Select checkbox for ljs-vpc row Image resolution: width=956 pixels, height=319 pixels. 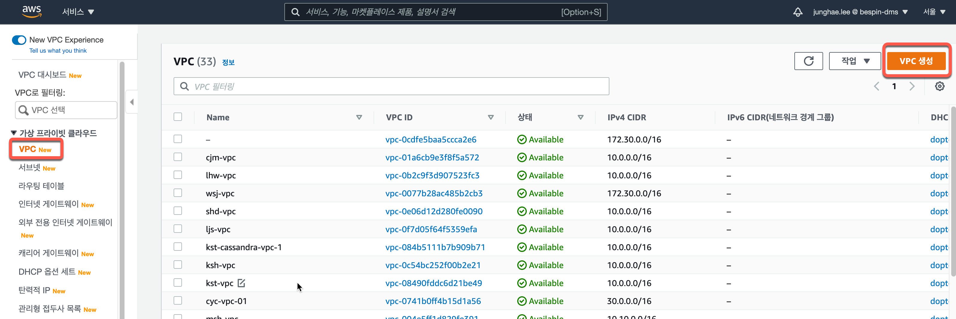(178, 229)
